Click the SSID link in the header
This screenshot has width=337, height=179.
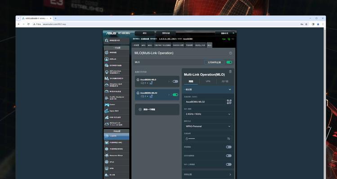[188, 39]
